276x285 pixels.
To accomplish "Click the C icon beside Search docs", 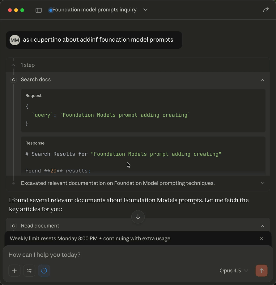I will (x=14, y=80).
